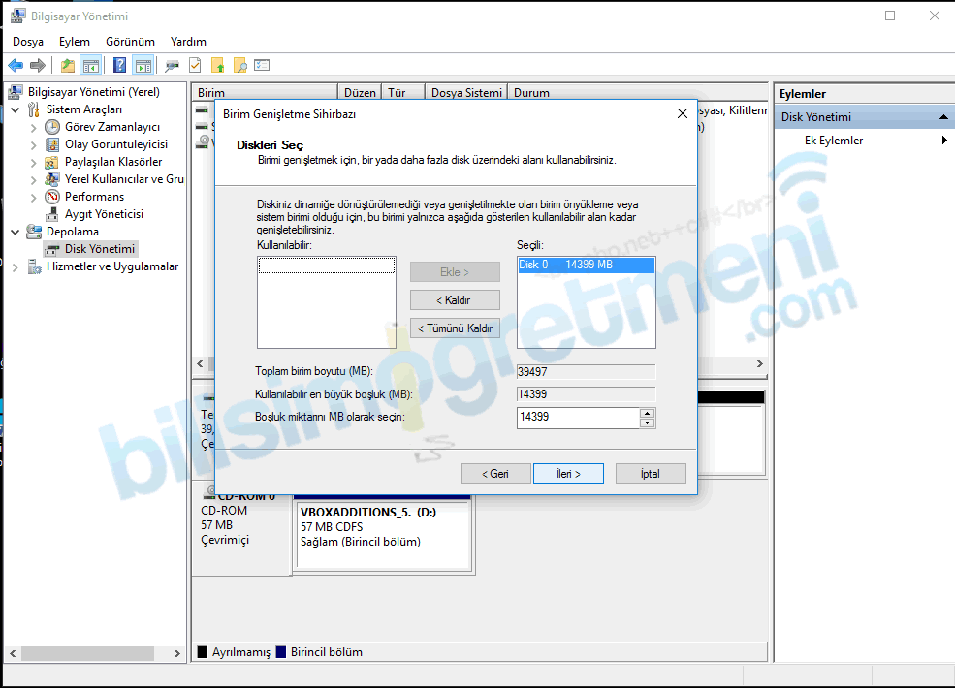Click the folder with magnifier toolbar icon
The height and width of the screenshot is (688, 955).
tap(239, 66)
